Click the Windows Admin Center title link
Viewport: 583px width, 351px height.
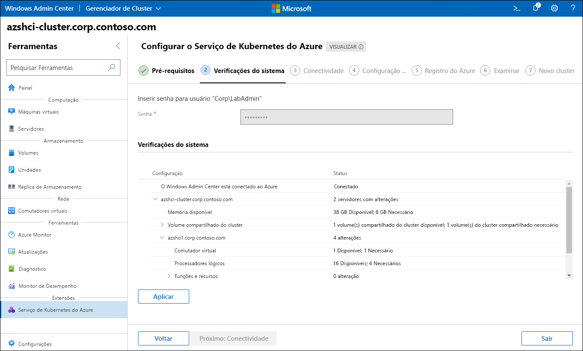coord(39,8)
